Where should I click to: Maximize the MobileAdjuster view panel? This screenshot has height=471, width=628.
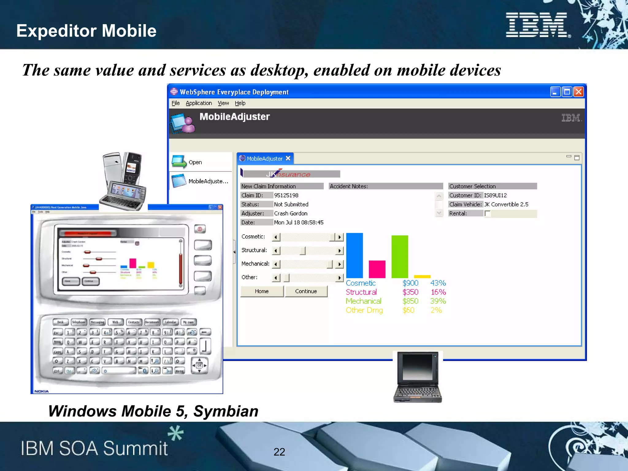pyautogui.click(x=577, y=158)
